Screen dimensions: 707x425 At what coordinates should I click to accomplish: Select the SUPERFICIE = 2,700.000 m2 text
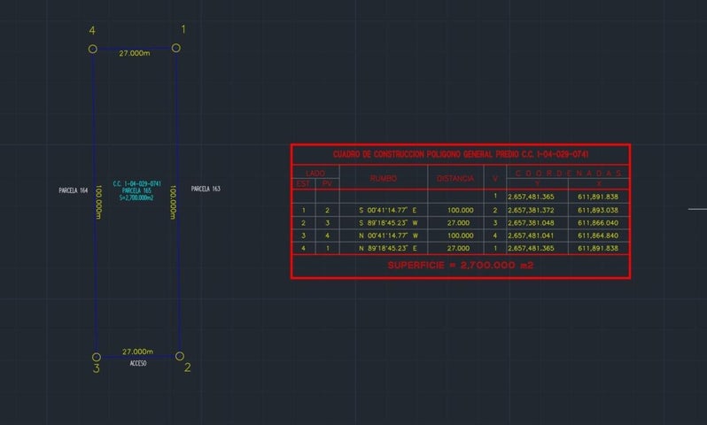461,266
